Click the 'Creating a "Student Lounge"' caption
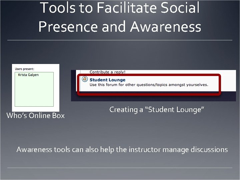 coord(157,110)
